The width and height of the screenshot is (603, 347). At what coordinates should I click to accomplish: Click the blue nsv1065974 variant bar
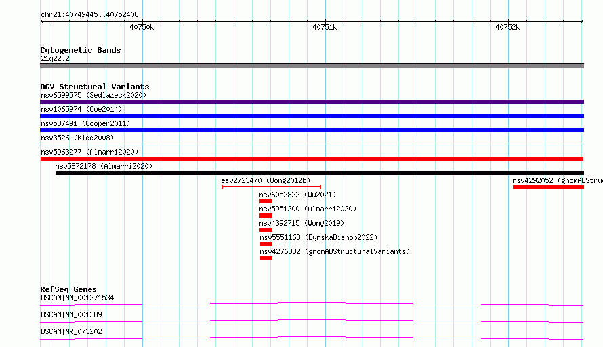[312, 116]
